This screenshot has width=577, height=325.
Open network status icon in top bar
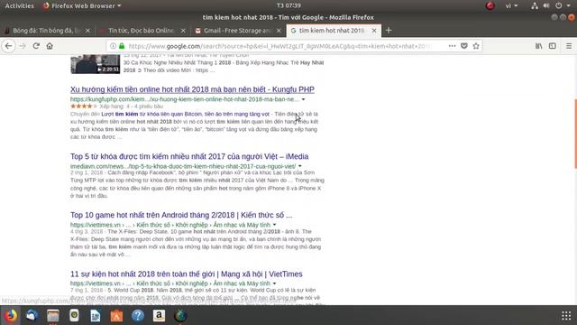[x=535, y=5]
